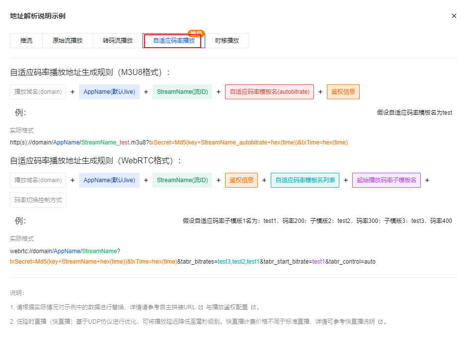Click external link icon after 快直播说明
The width and height of the screenshot is (464, 352).
pyautogui.click(x=380, y=322)
